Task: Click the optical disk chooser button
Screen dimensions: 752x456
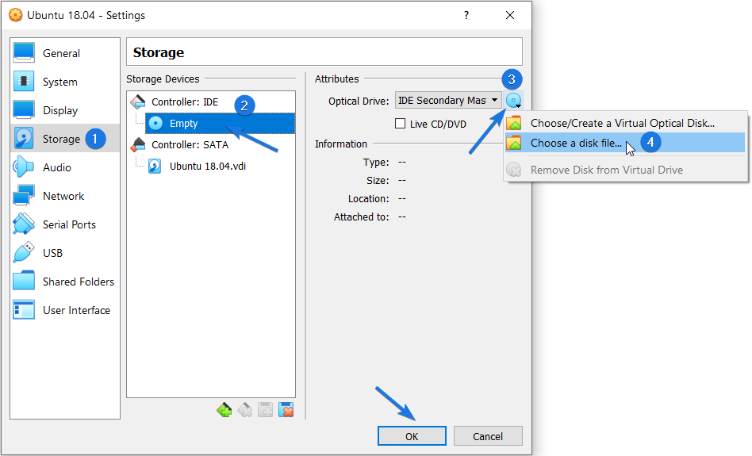Action: tap(514, 101)
